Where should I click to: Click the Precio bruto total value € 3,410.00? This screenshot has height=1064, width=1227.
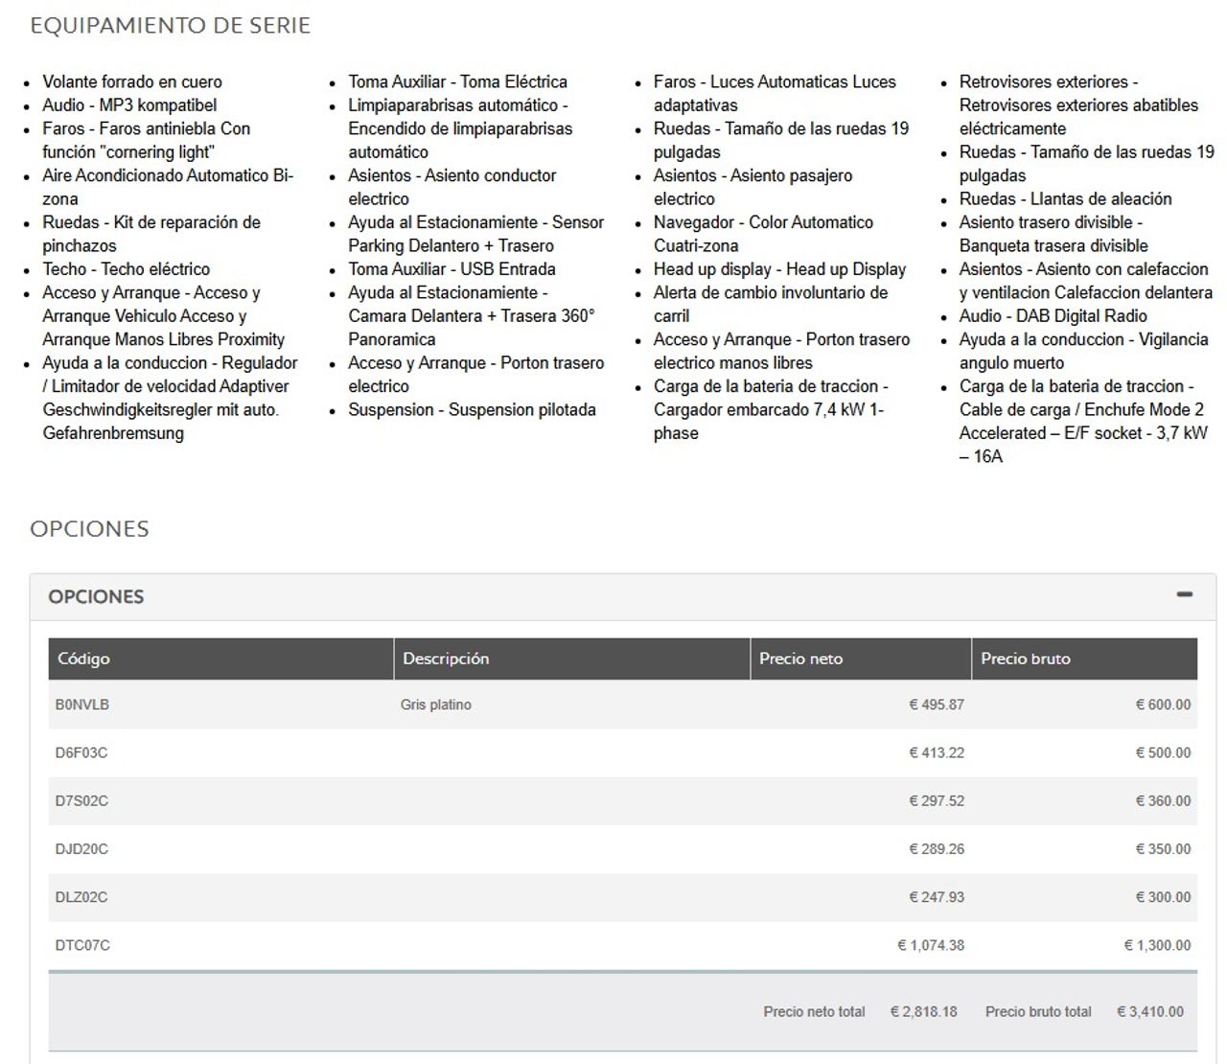tap(1149, 1011)
